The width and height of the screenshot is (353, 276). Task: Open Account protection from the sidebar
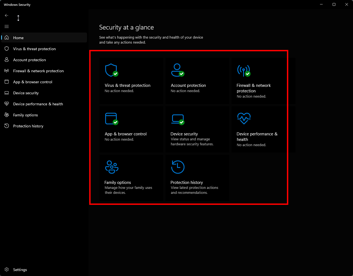pyautogui.click(x=44, y=60)
